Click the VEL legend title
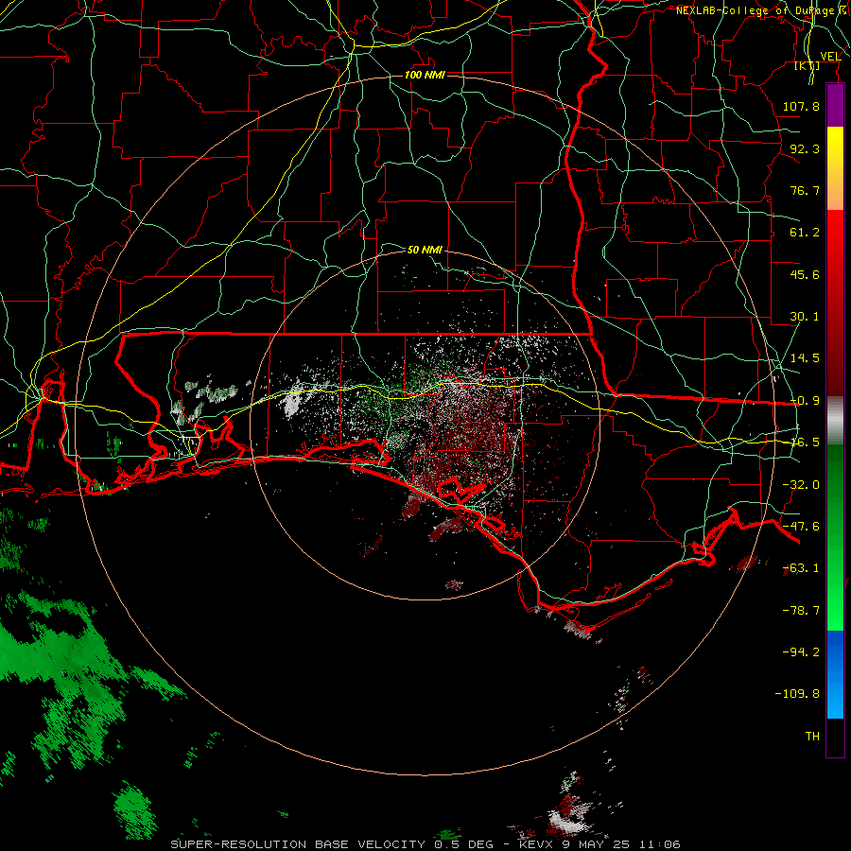 [x=830, y=56]
